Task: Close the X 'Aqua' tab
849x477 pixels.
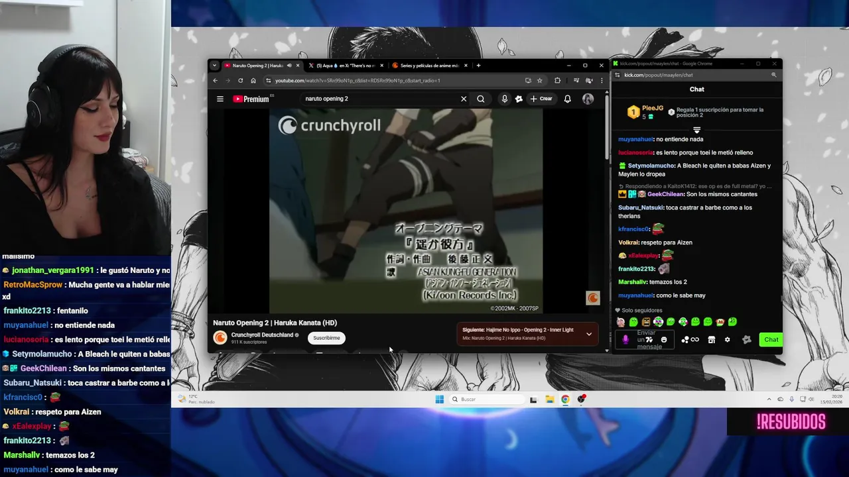Action: point(381,66)
